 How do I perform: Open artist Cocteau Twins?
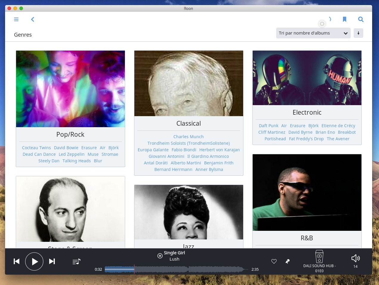36,148
